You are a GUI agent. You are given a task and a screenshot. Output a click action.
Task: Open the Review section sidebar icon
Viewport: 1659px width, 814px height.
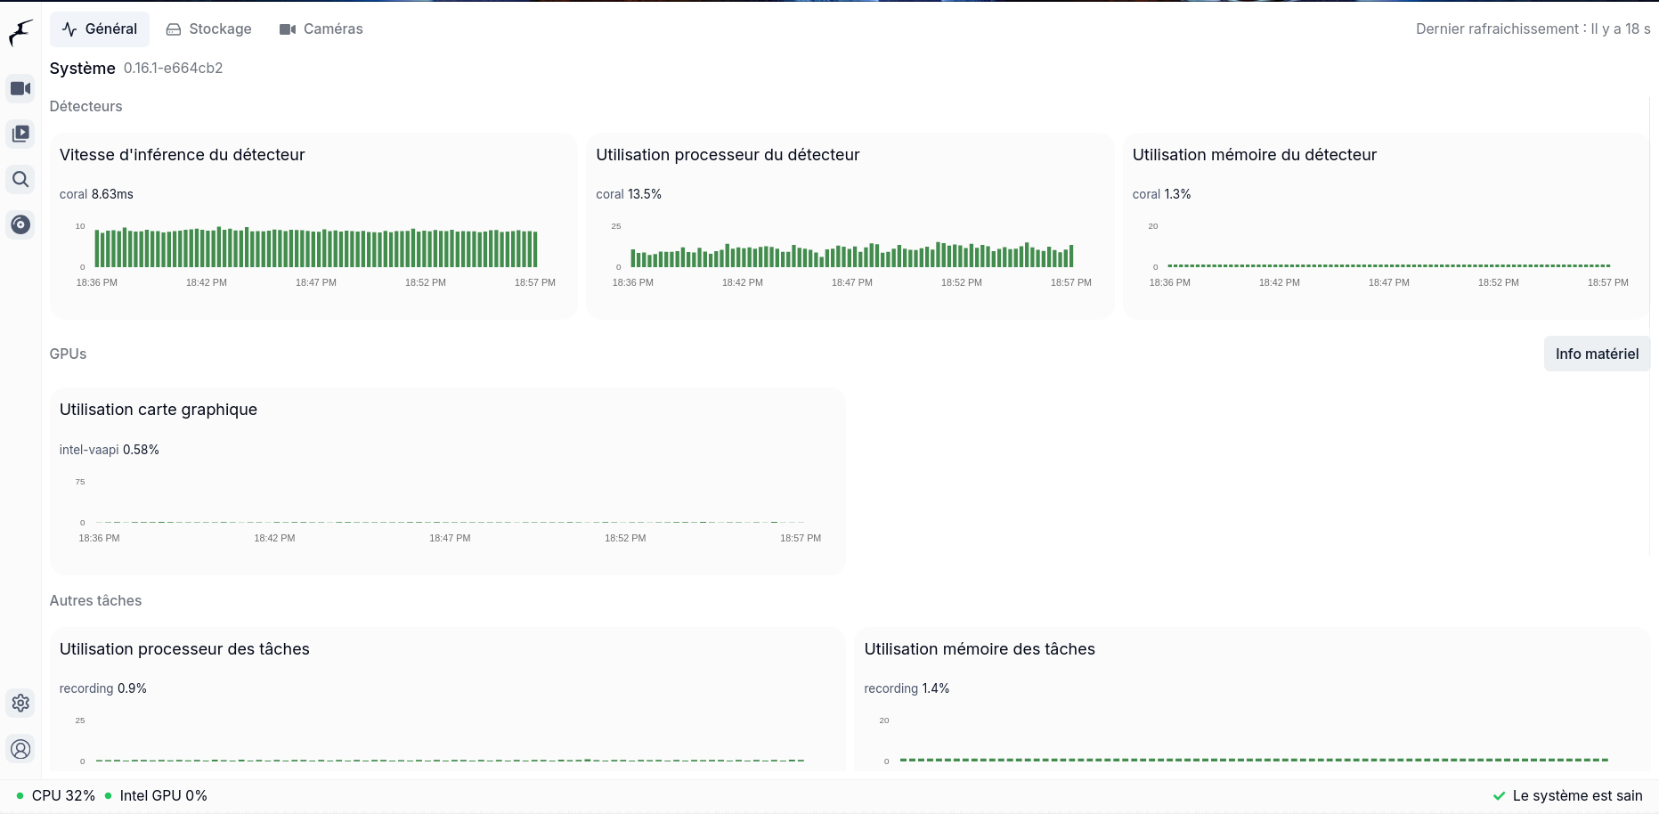[20, 134]
